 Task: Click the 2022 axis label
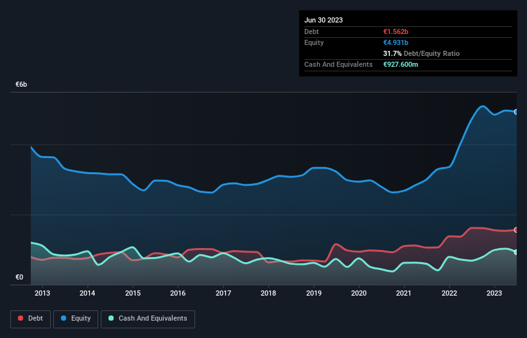click(449, 293)
